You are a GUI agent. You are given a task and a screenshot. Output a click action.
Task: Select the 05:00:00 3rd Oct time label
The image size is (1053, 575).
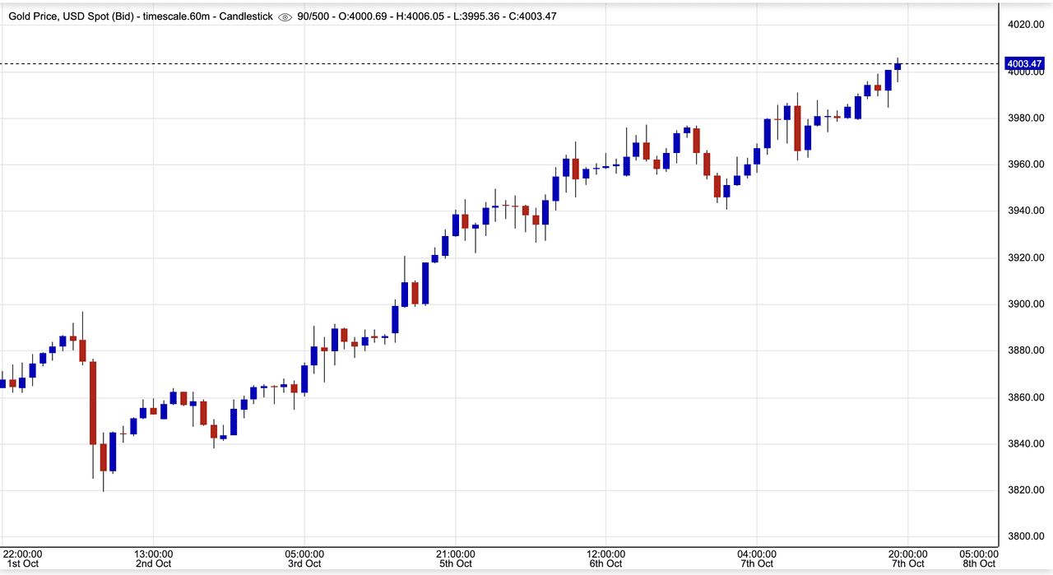tap(304, 559)
